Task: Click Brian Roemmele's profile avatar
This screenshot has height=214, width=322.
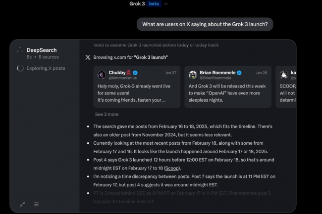Action: (193, 75)
